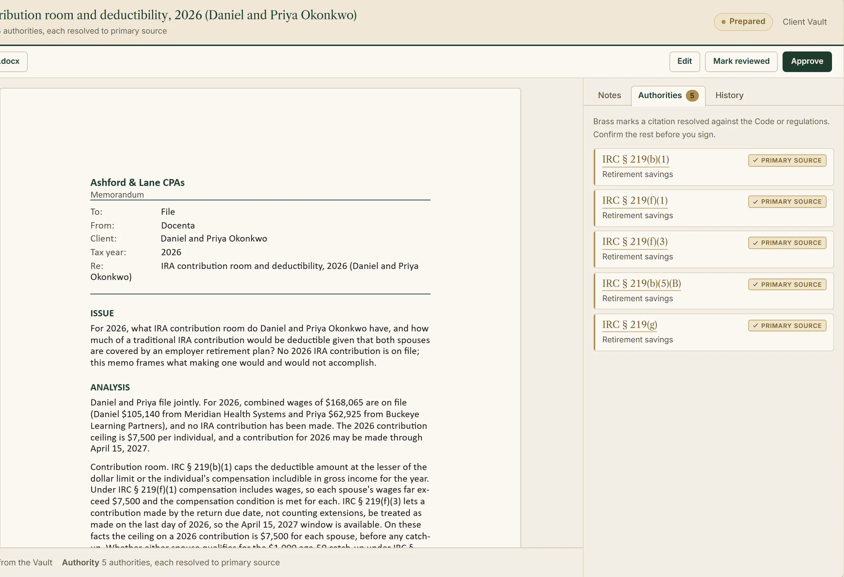Viewport: 844px width, 577px height.
Task: Click the Authorities count badge 5
Action: pyautogui.click(x=692, y=96)
